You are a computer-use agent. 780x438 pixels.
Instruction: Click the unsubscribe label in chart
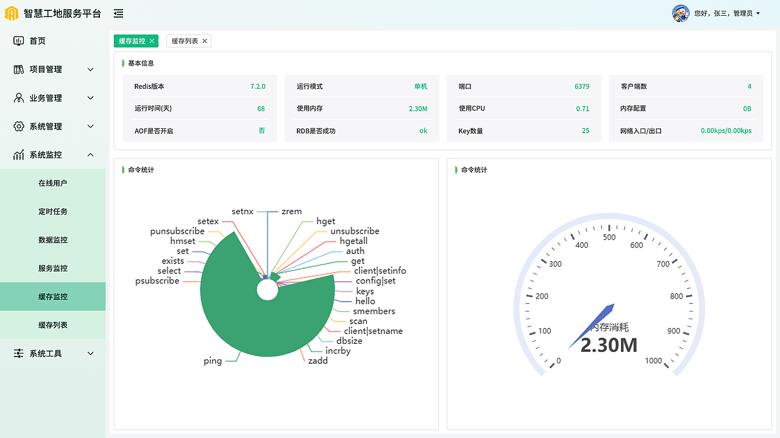click(x=355, y=231)
